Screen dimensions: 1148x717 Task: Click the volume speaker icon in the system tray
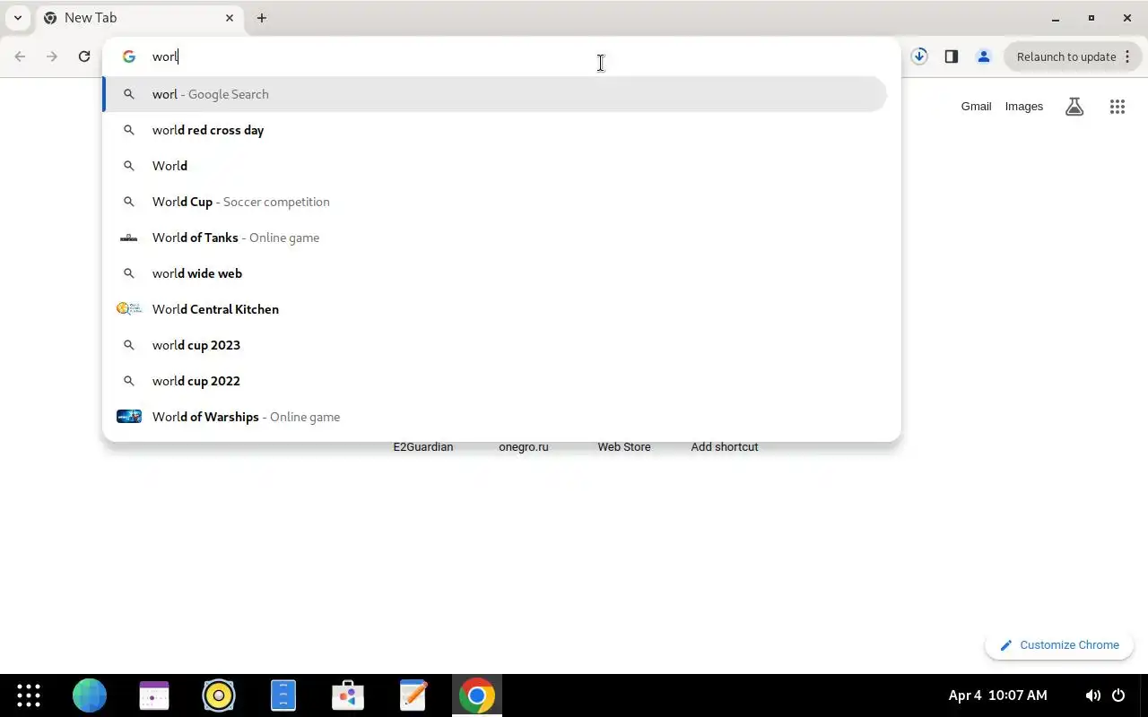(1093, 695)
